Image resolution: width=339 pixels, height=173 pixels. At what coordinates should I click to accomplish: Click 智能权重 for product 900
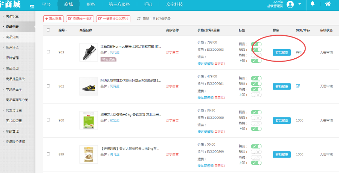tap(282, 120)
